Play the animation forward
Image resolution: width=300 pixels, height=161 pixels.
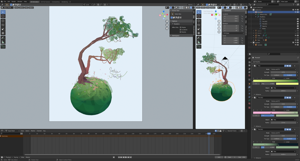pos(126,157)
